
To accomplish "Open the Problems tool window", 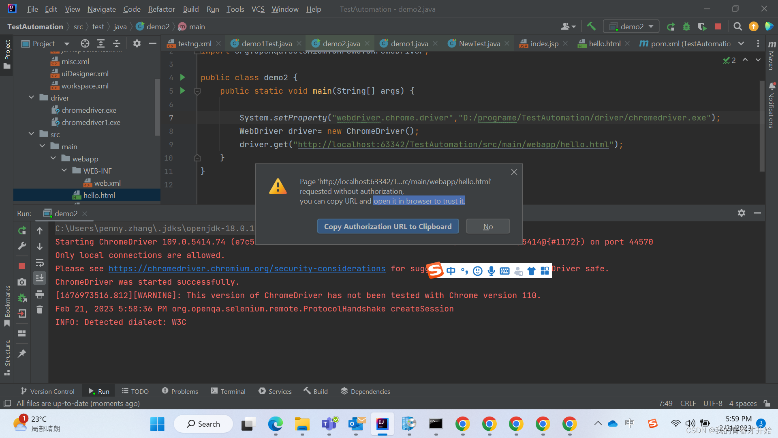I will point(180,391).
